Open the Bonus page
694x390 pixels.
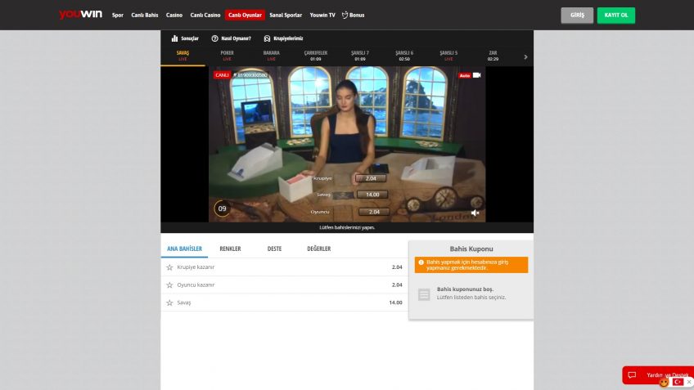(354, 15)
